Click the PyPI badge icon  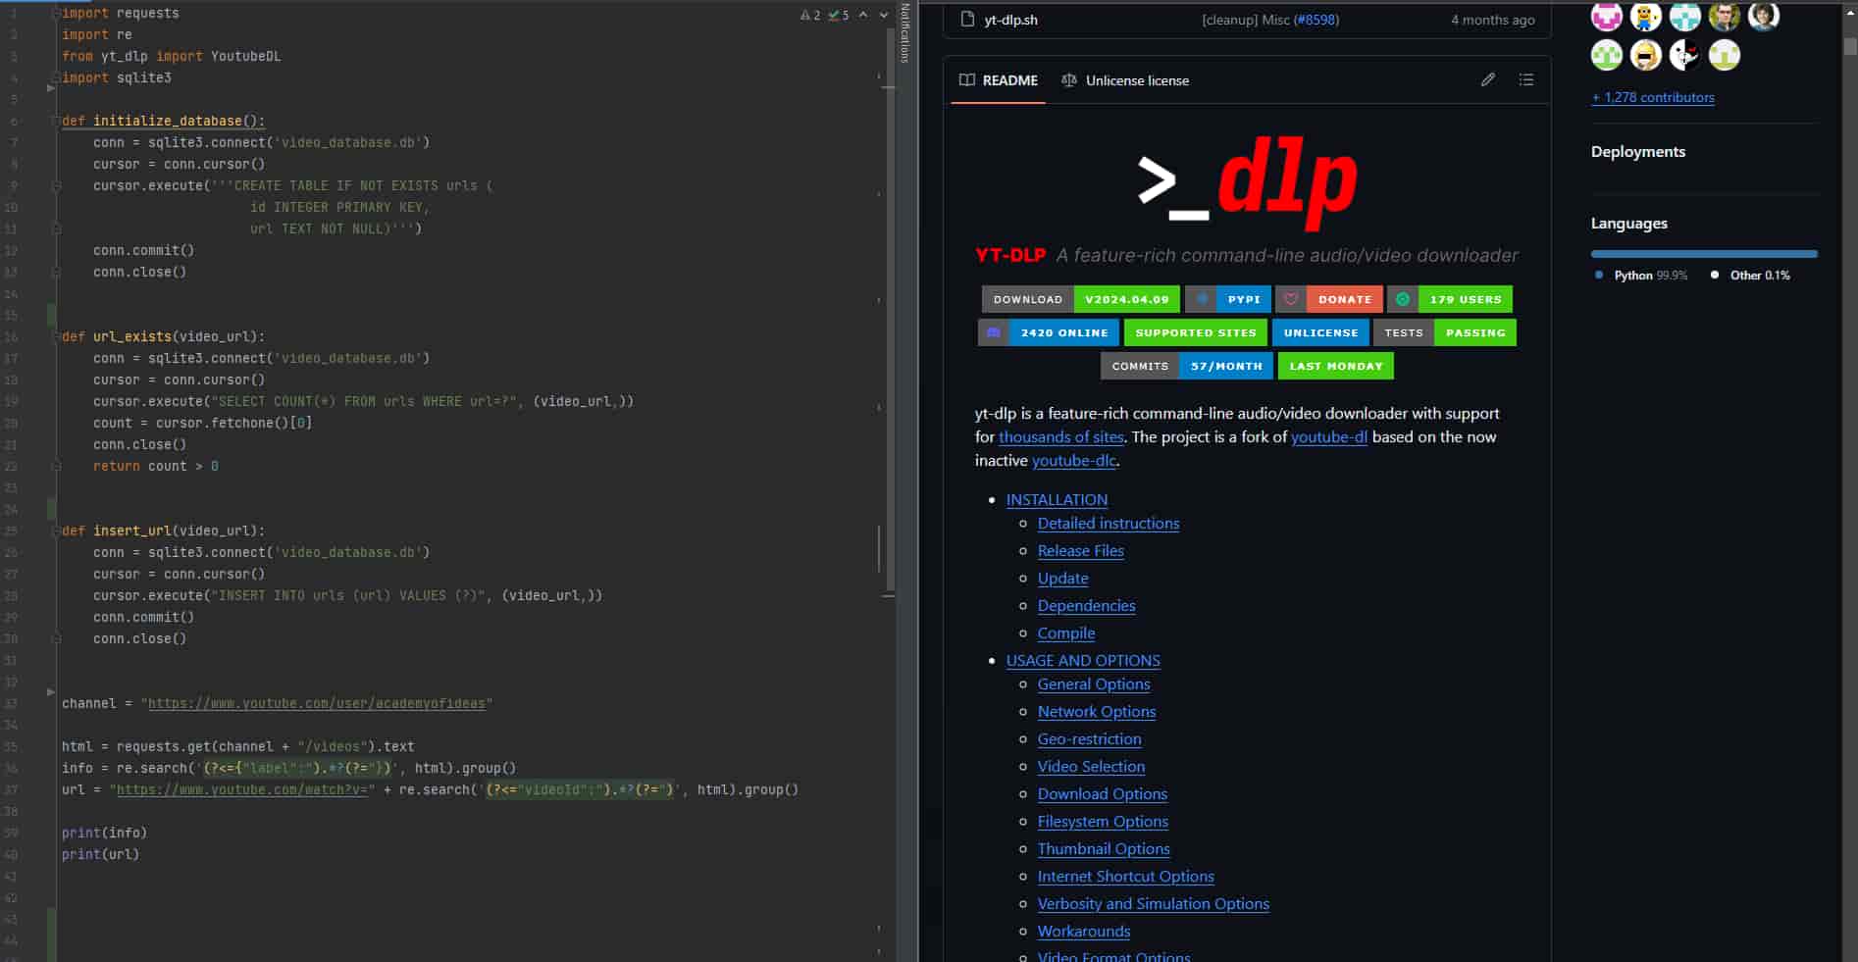1202,299
